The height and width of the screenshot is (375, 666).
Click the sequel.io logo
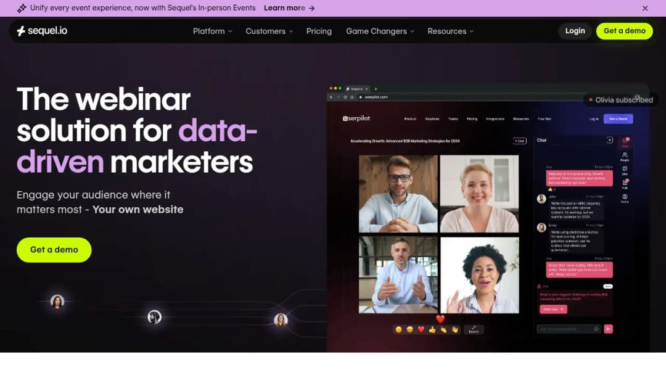tap(42, 31)
